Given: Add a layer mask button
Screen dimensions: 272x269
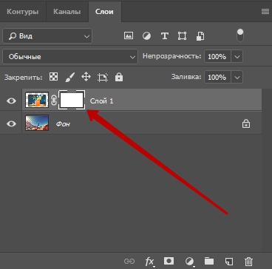Looking at the screenshot, I should click(x=169, y=261).
